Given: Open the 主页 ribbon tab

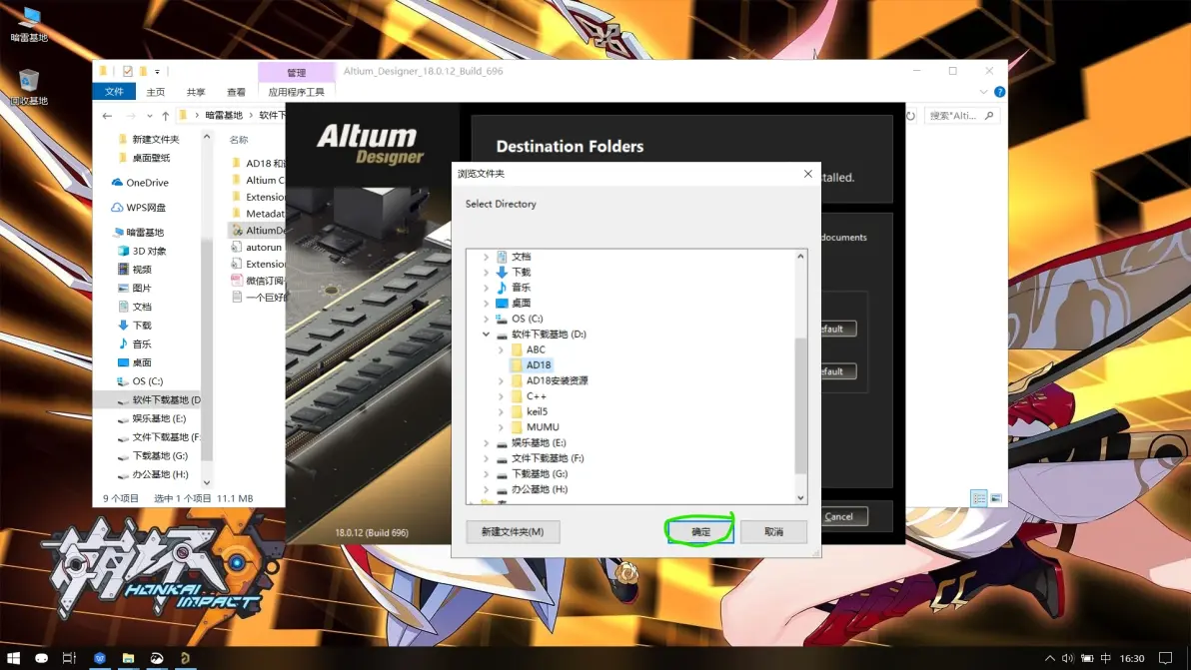Looking at the screenshot, I should coord(156,92).
